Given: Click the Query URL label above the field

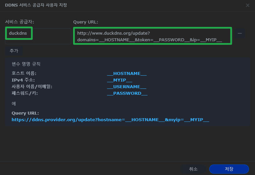Looking at the screenshot, I should [x=86, y=22].
